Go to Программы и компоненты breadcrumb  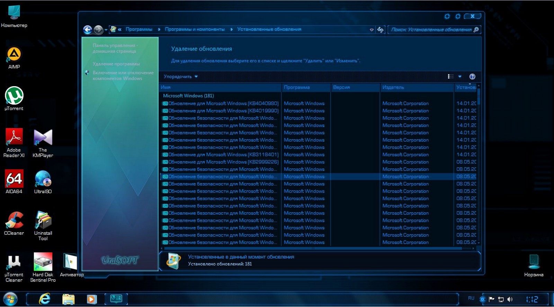[x=195, y=29]
